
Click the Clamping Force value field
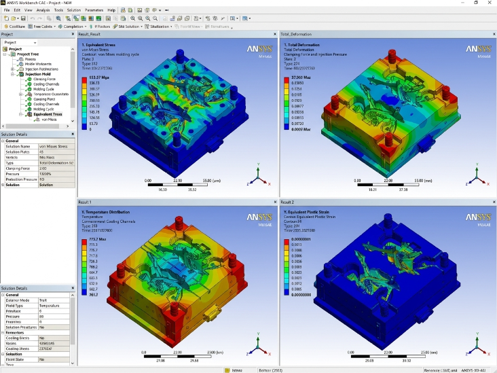click(x=56, y=168)
